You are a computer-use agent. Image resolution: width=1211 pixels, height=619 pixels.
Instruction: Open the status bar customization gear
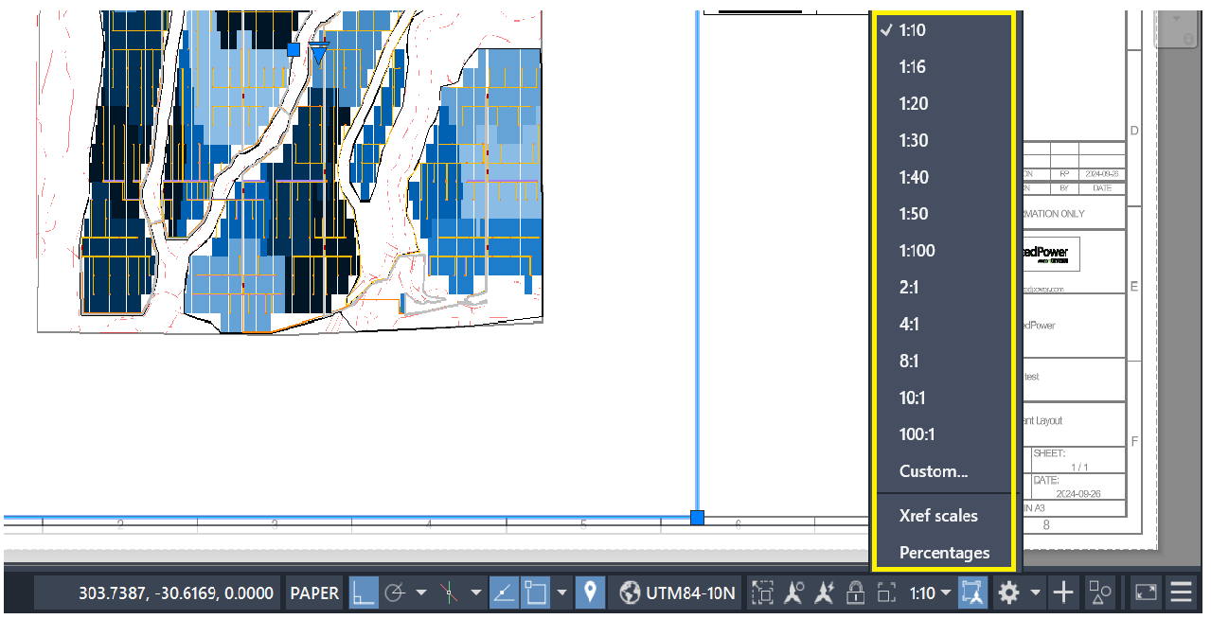point(1007,592)
